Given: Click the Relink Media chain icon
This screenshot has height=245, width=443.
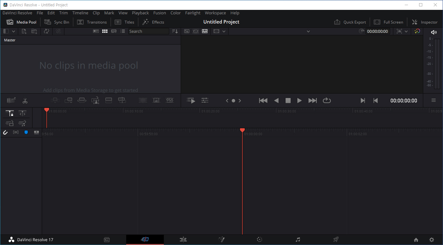Looking at the screenshot, I should pyautogui.click(x=58, y=31).
